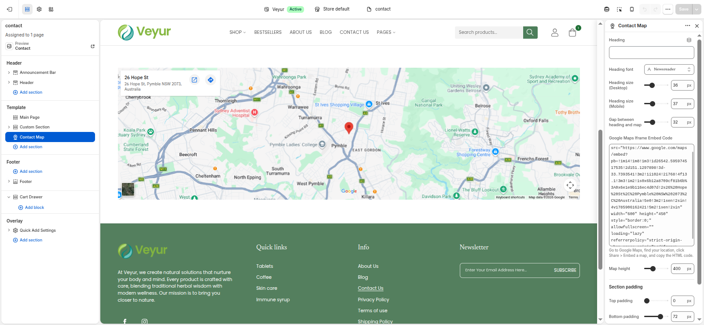
Task: Open the Heading font Newsreader dropdown
Action: pyautogui.click(x=669, y=69)
